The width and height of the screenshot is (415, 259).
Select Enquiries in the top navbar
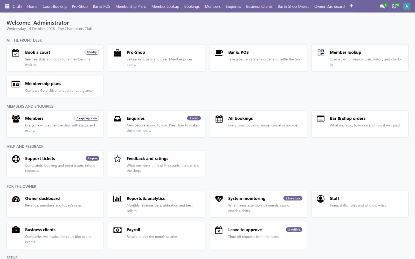pos(233,6)
